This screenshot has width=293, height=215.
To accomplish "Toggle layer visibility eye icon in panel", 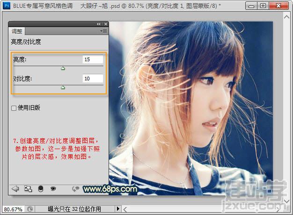I will click(53, 189).
